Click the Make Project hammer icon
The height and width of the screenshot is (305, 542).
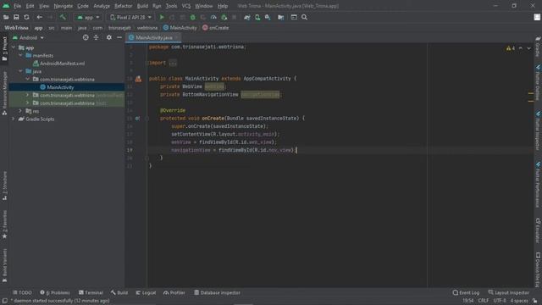point(63,17)
